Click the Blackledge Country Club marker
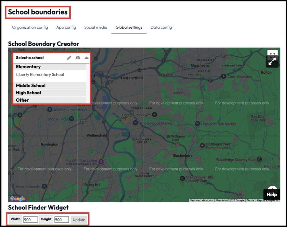The height and width of the screenshot is (227, 287). [259, 160]
